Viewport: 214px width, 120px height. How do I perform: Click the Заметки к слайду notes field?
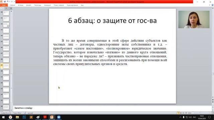click(112, 108)
